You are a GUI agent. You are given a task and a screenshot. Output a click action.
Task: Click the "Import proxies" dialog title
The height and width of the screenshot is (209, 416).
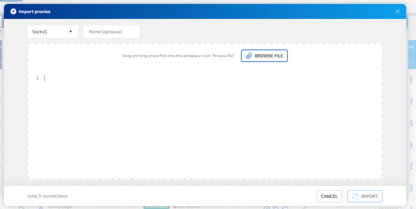tap(35, 11)
